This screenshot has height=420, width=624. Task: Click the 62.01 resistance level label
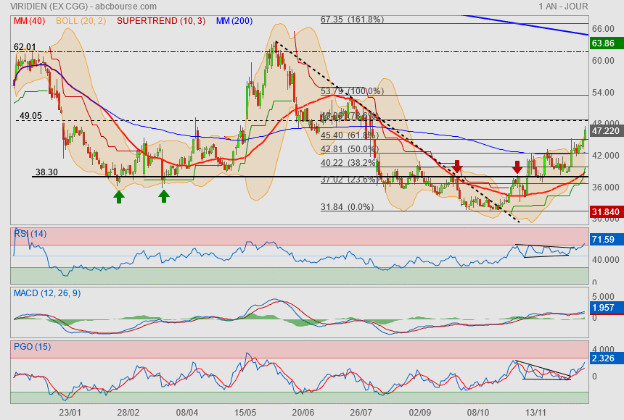pyautogui.click(x=25, y=47)
